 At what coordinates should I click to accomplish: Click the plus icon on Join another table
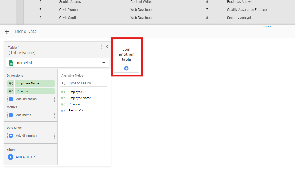pyautogui.click(x=126, y=68)
